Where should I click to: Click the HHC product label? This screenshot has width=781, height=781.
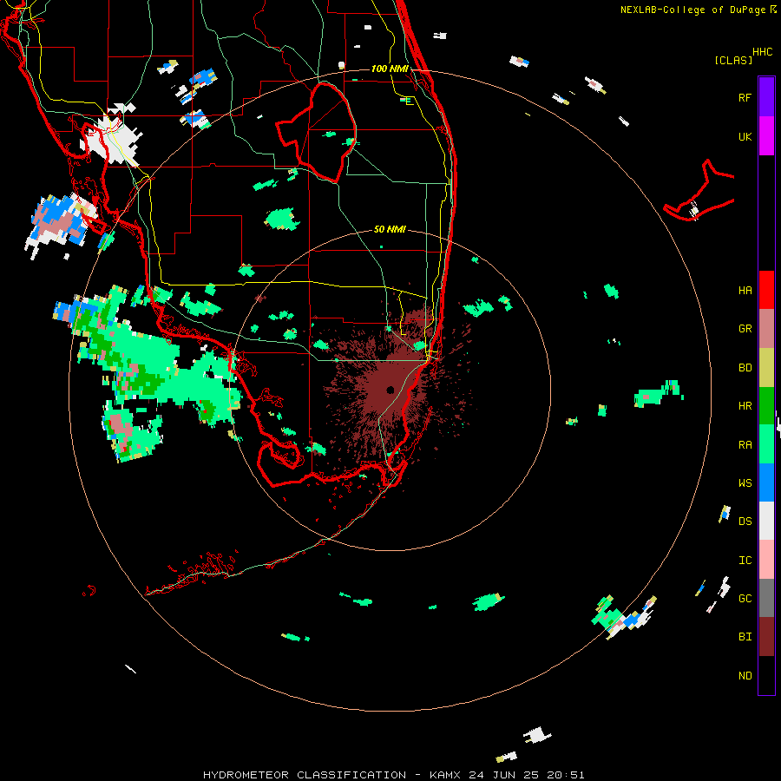click(x=762, y=52)
